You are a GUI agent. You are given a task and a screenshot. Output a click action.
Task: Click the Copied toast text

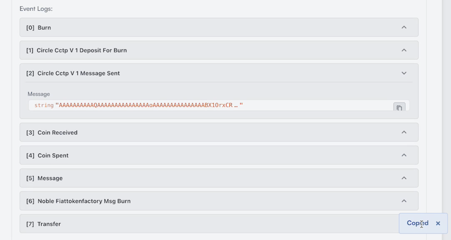click(x=417, y=223)
